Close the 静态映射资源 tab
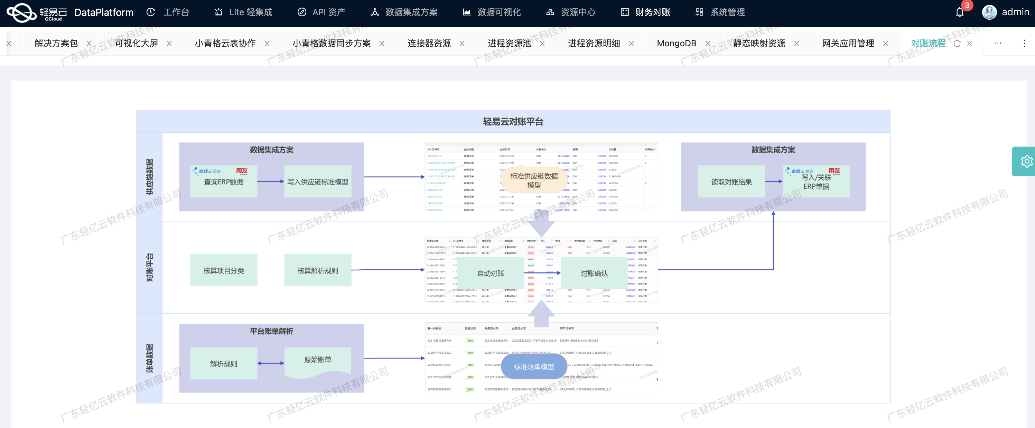The width and height of the screenshot is (1035, 428). (796, 44)
